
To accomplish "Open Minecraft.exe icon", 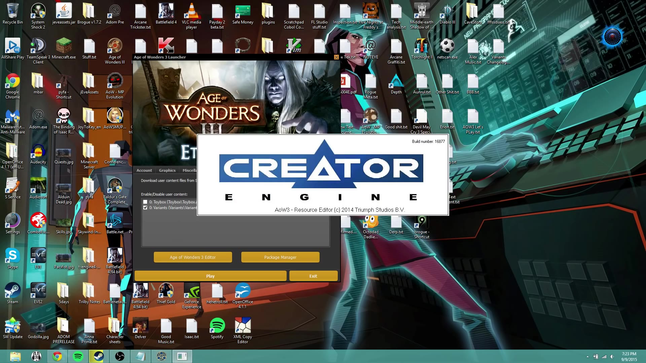I will [64, 49].
